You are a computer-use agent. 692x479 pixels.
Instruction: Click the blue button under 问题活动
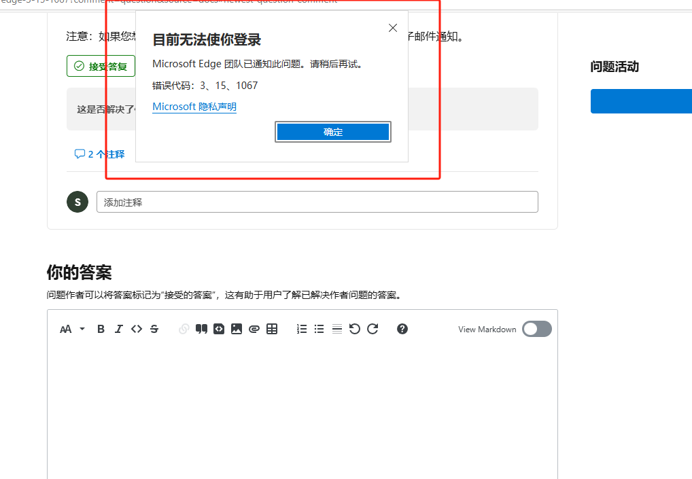pyautogui.click(x=641, y=101)
